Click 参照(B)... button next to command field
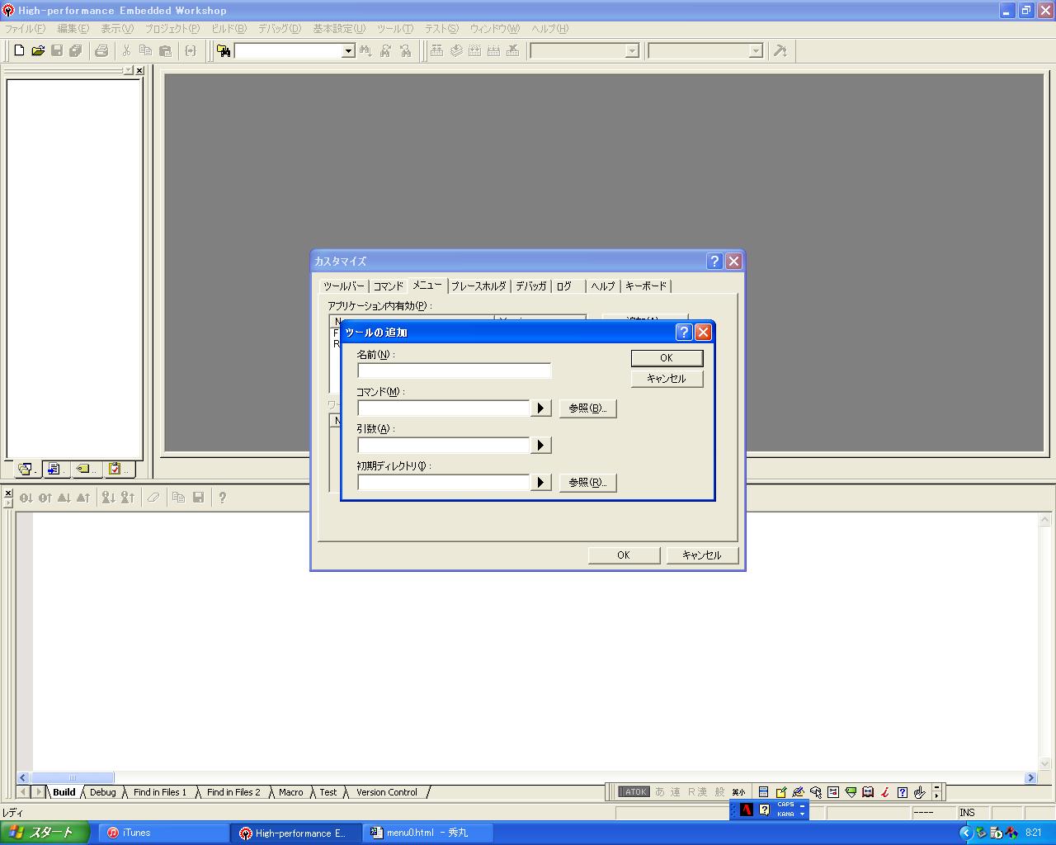1056x845 pixels. pyautogui.click(x=587, y=408)
